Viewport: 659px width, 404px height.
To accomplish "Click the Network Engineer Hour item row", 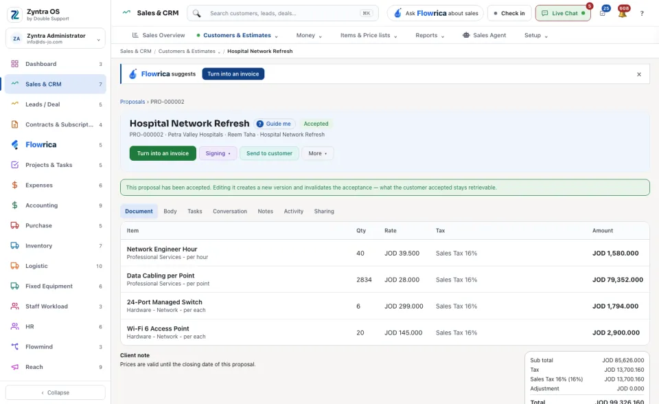I will 385,253.
